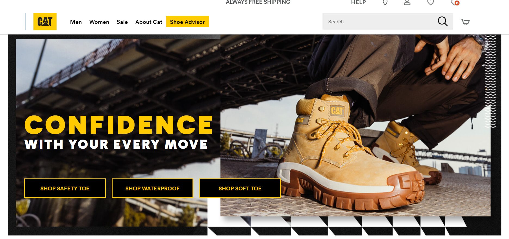Focus the Search input field

point(379,21)
